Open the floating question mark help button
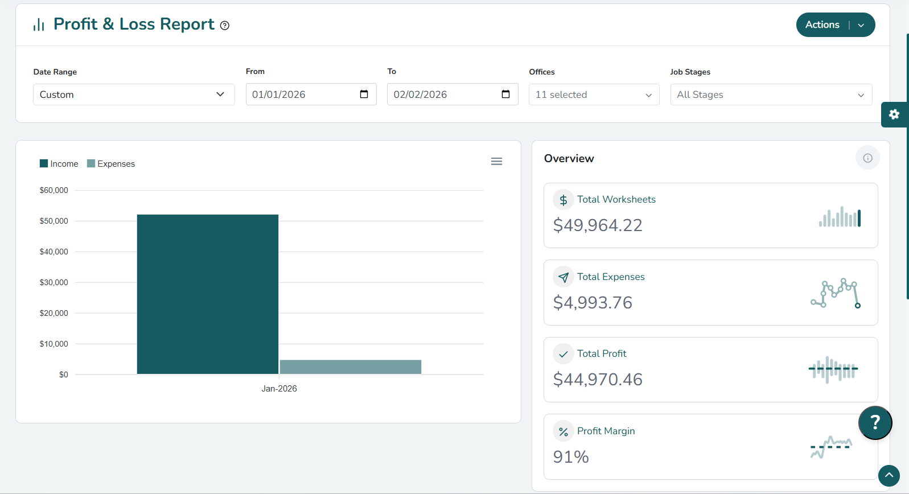The height and width of the screenshot is (494, 909). point(875,422)
